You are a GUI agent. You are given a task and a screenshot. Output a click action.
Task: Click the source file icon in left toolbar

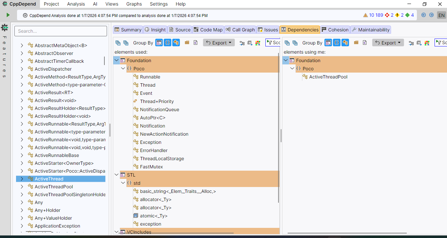[x=195, y=42]
